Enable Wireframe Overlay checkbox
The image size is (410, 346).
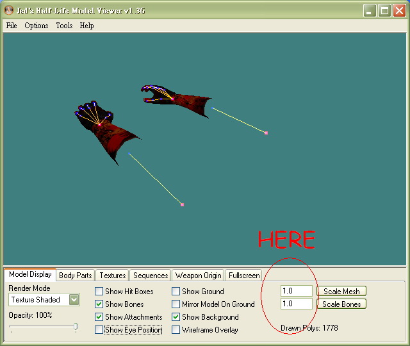(x=176, y=330)
